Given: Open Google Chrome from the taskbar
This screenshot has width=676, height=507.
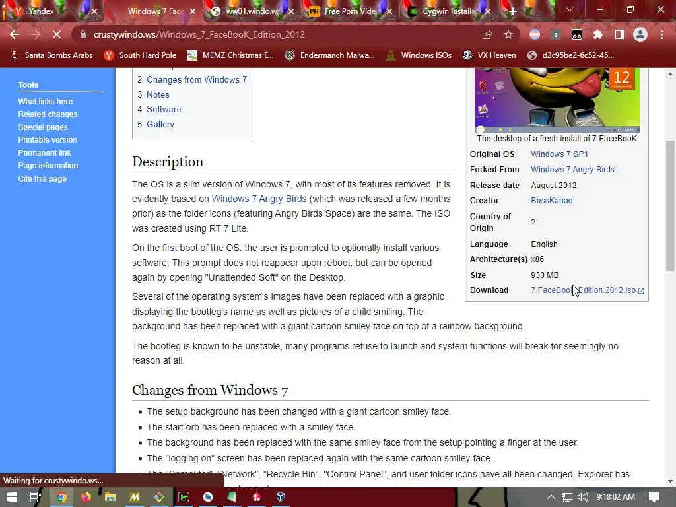Looking at the screenshot, I should (x=61, y=497).
